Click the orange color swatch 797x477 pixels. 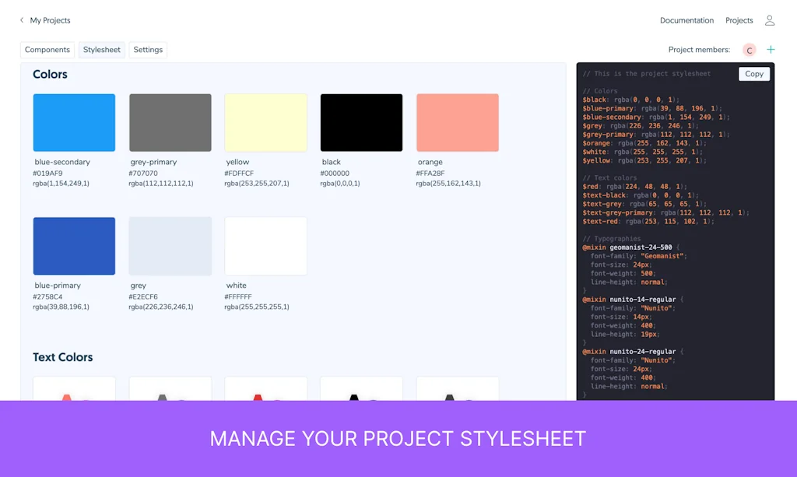(457, 123)
